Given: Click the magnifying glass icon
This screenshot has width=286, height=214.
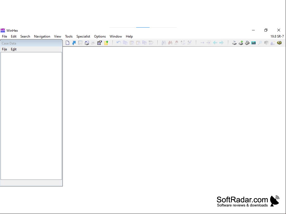Looking at the screenshot, I should (260, 43).
